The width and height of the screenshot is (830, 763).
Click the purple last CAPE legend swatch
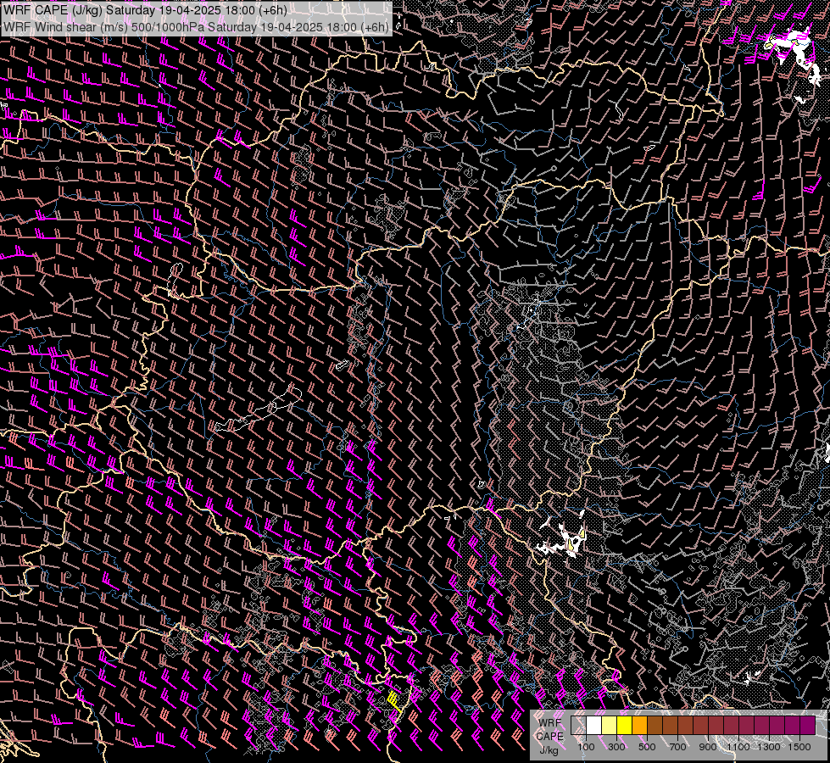pos(808,725)
